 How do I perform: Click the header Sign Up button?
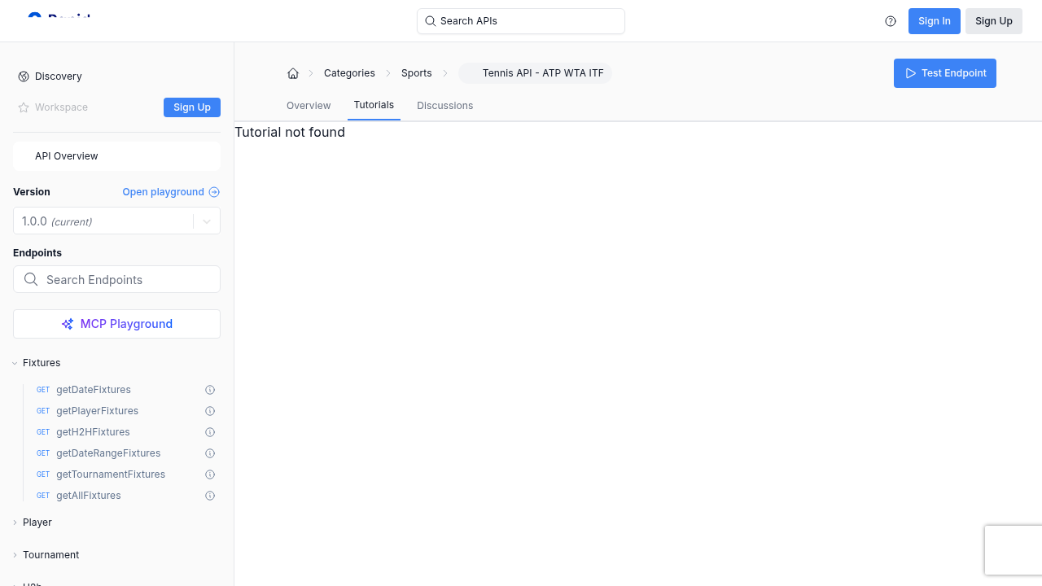coord(994,21)
